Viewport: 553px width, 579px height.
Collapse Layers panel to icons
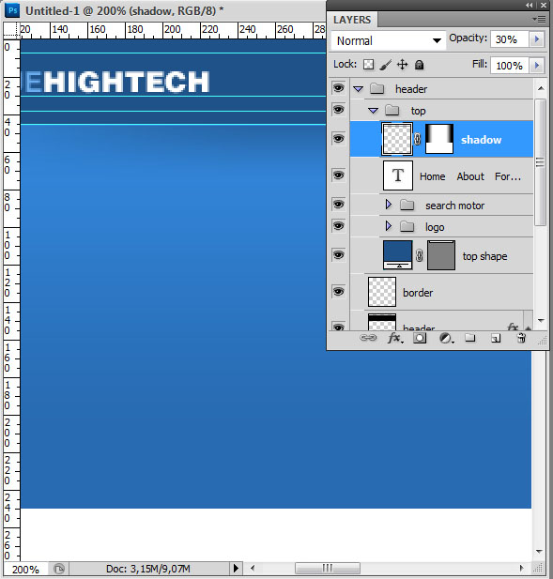[x=530, y=6]
